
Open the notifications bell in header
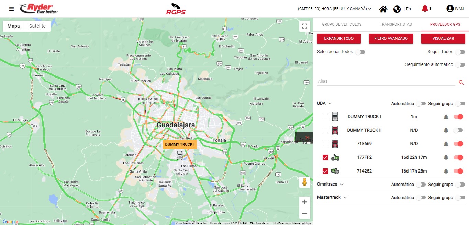pyautogui.click(x=425, y=9)
